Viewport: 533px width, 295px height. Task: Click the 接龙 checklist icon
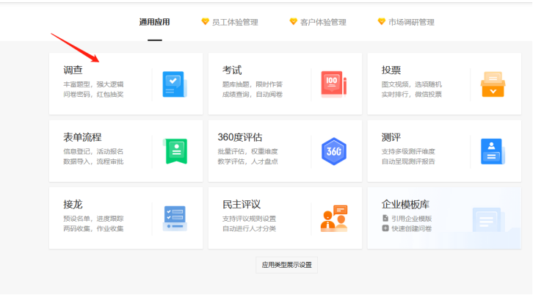(x=175, y=218)
